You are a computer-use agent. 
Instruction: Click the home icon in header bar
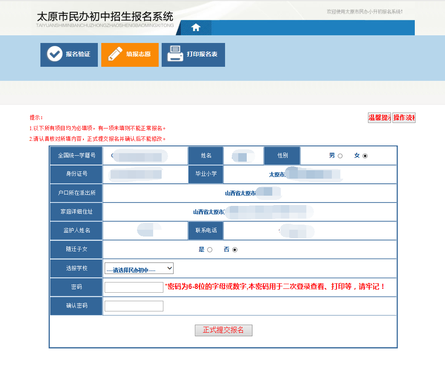(196, 28)
